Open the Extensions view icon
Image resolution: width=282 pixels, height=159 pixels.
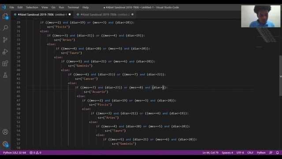coord(5,64)
